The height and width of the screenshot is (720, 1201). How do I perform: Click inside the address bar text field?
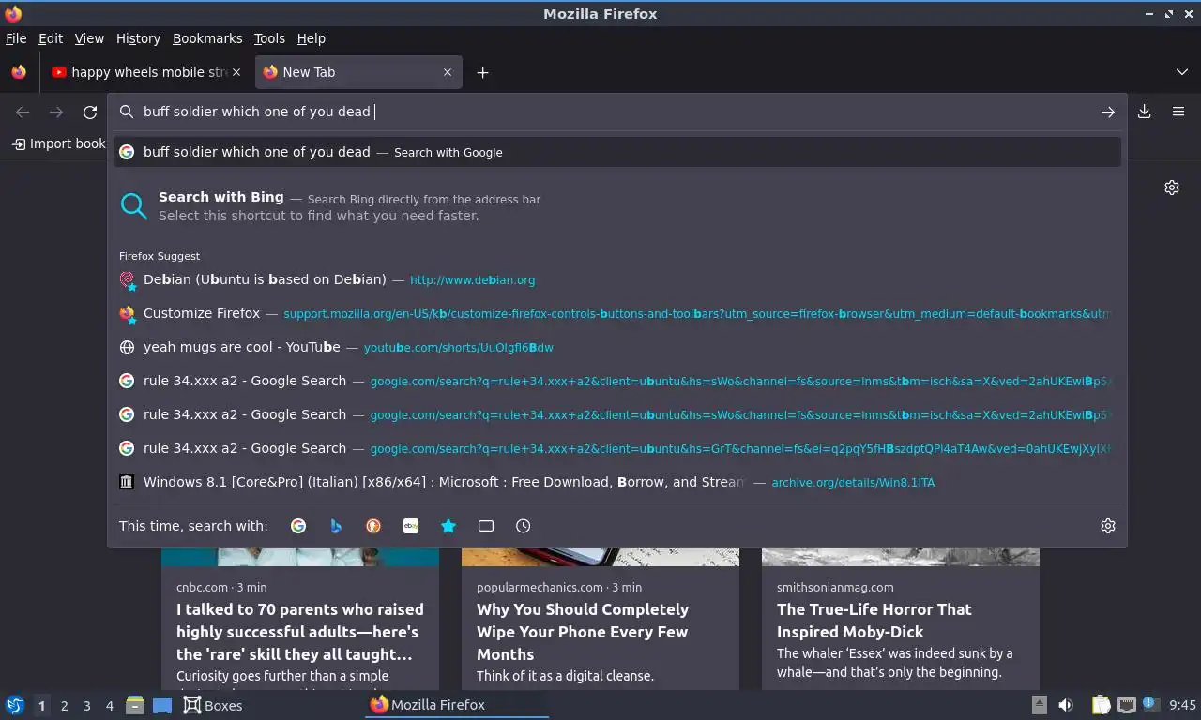pyautogui.click(x=615, y=112)
